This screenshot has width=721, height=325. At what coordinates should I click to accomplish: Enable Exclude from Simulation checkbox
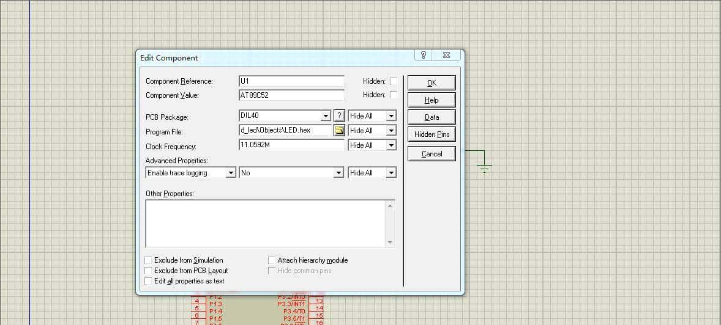(x=148, y=260)
